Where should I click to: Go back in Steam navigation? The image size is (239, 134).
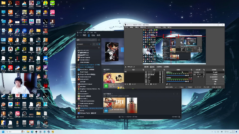(x=78, y=35)
